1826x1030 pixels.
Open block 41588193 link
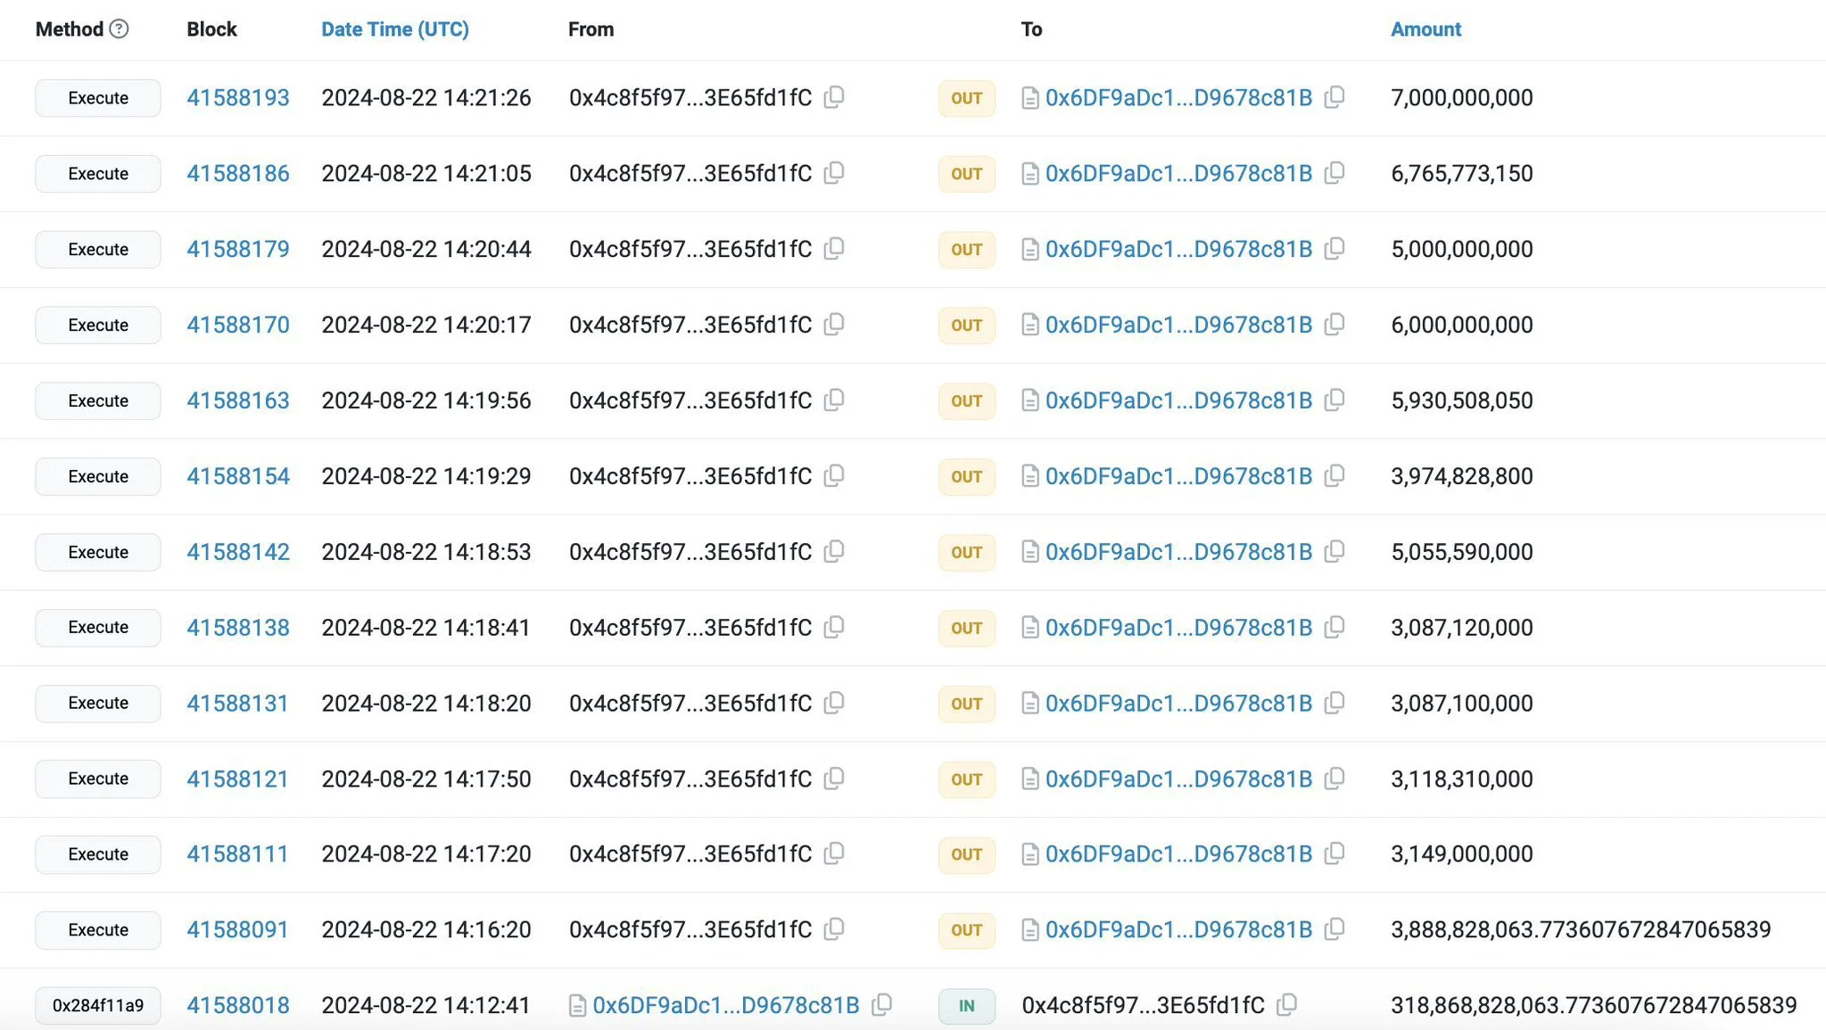click(x=237, y=98)
